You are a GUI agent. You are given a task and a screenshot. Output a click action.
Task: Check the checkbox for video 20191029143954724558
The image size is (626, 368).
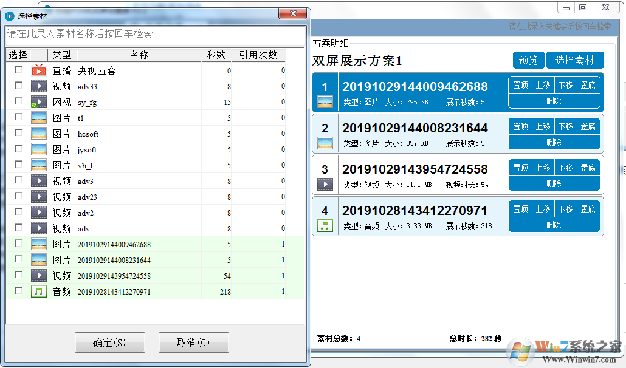17,275
